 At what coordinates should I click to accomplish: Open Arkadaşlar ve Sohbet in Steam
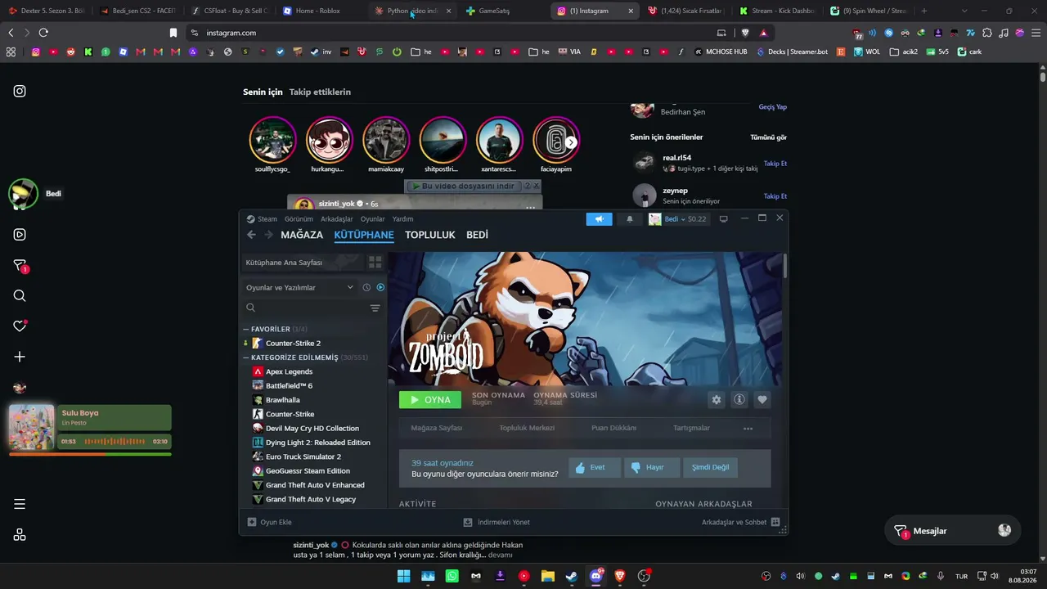pyautogui.click(x=740, y=522)
